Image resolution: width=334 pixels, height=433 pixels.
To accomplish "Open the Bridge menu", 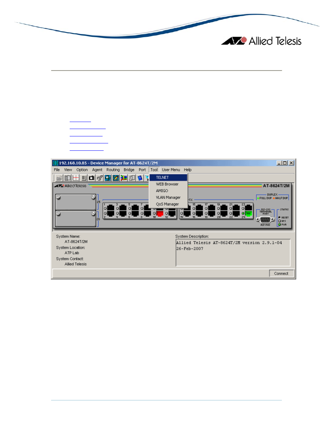I will (x=129, y=170).
